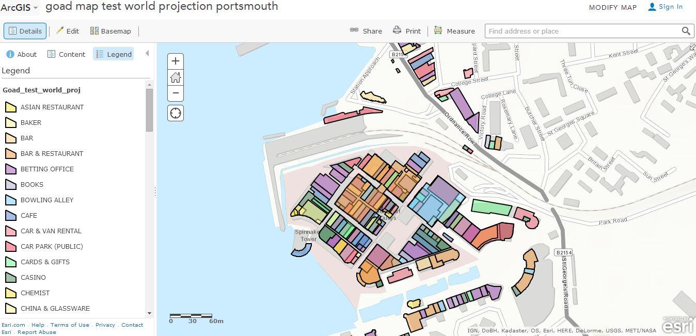Screen dimensions: 696x336
Task: Collapse the side panel arrow
Action: [147, 54]
